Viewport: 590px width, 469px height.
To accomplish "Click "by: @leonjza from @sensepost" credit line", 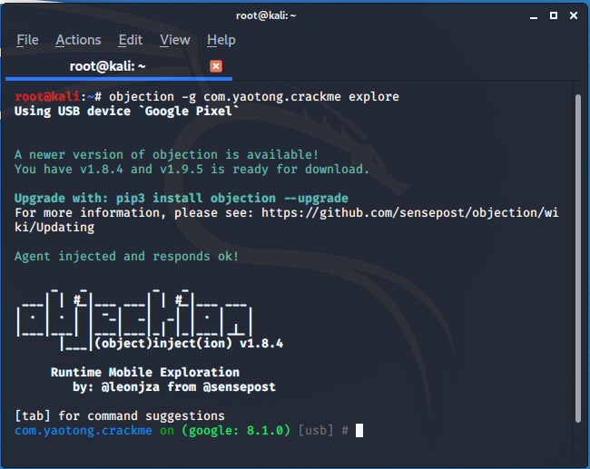I will pos(174,386).
